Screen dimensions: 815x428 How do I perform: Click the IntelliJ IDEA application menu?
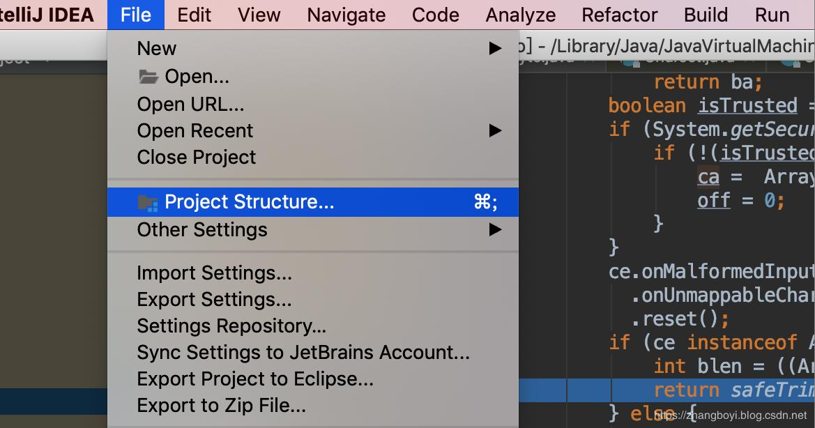pos(46,15)
